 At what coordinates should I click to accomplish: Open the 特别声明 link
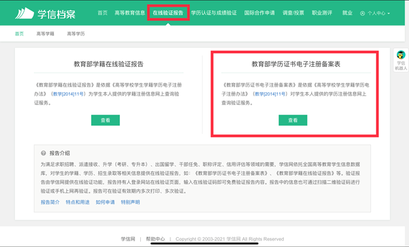click(x=130, y=202)
